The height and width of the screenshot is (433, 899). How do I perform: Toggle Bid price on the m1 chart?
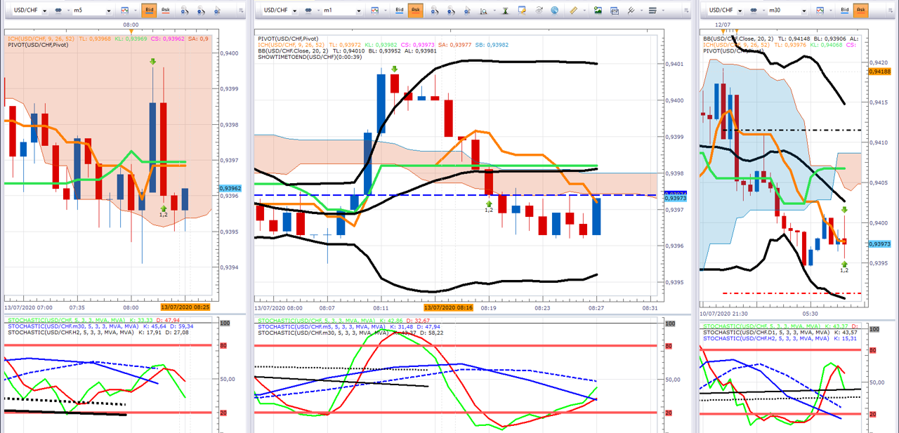(x=399, y=11)
